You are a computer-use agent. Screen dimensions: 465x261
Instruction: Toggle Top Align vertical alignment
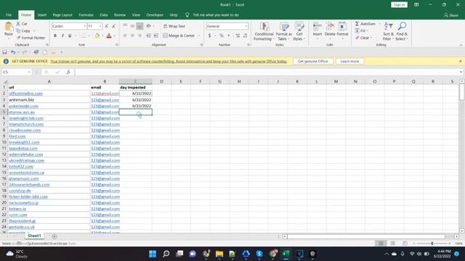click(x=125, y=26)
